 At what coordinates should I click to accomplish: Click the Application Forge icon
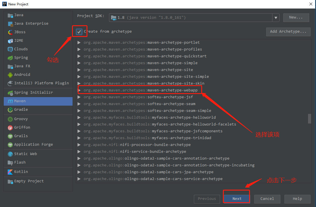[10, 145]
